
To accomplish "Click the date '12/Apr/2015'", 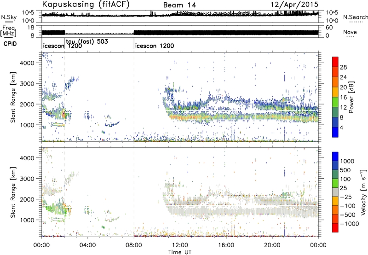I will tap(294, 5).
